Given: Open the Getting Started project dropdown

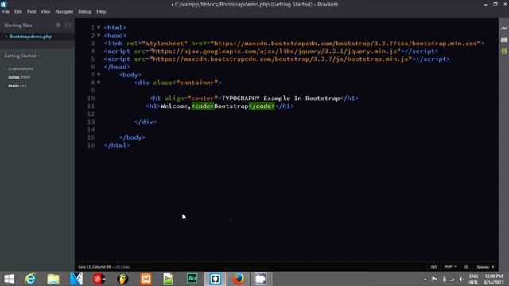Looking at the screenshot, I should tap(22, 56).
